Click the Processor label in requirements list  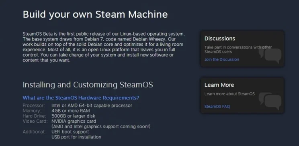[34, 105]
